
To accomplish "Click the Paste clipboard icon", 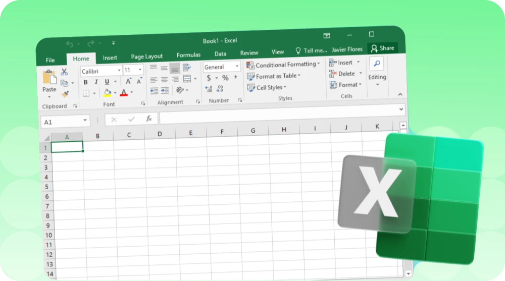I will click(49, 78).
